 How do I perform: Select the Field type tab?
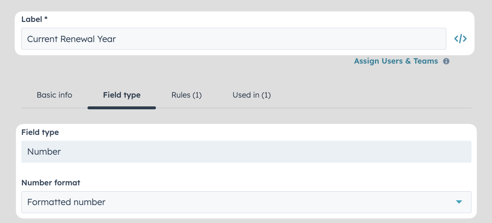(x=122, y=95)
